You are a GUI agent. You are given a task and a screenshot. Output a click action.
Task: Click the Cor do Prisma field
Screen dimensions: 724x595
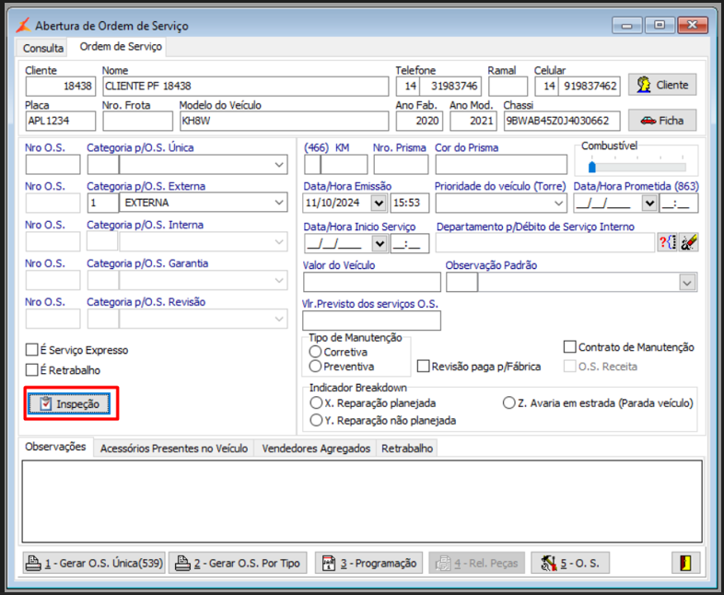click(x=501, y=165)
